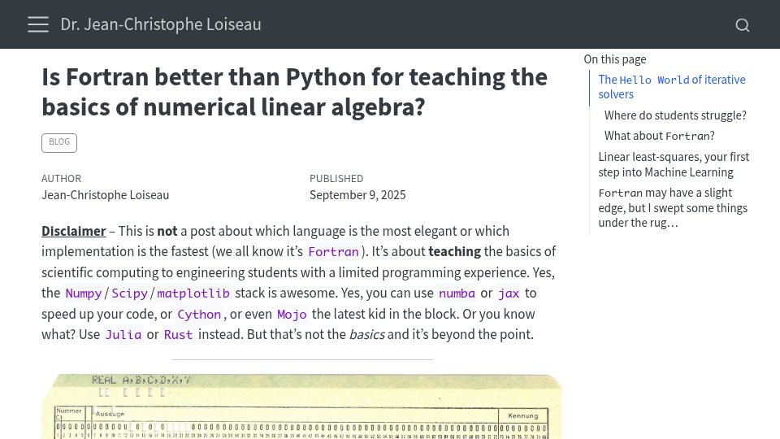
Task: Click the Fortran code word in the paragraph
Action: click(333, 252)
